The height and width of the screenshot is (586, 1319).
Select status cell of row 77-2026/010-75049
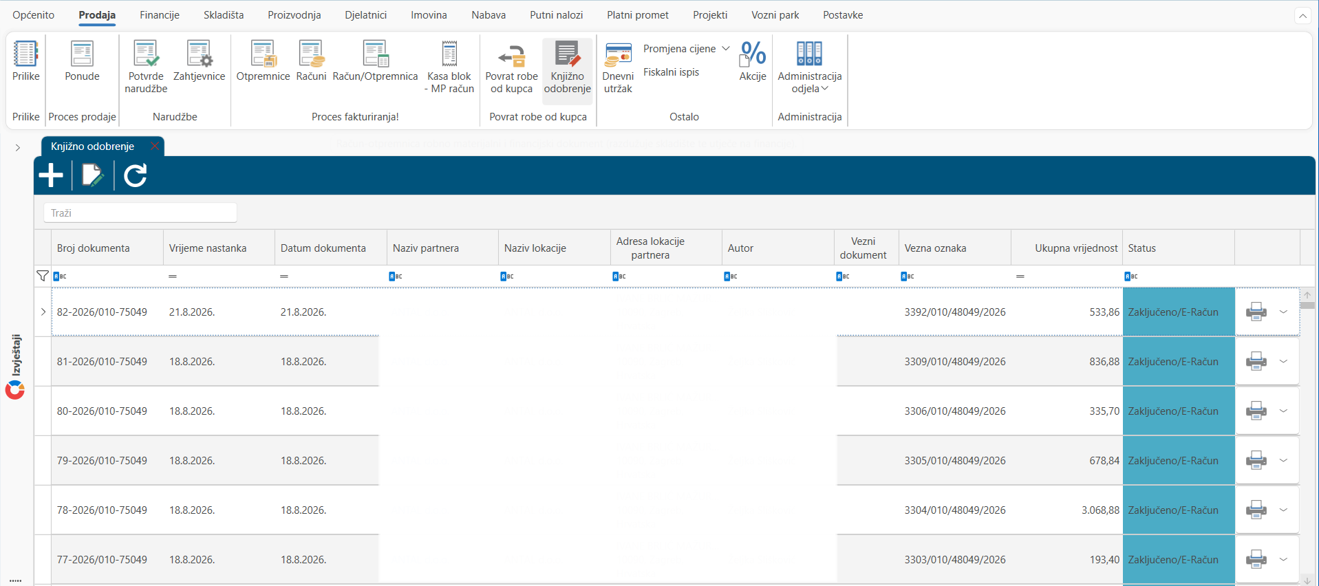coord(1179,559)
